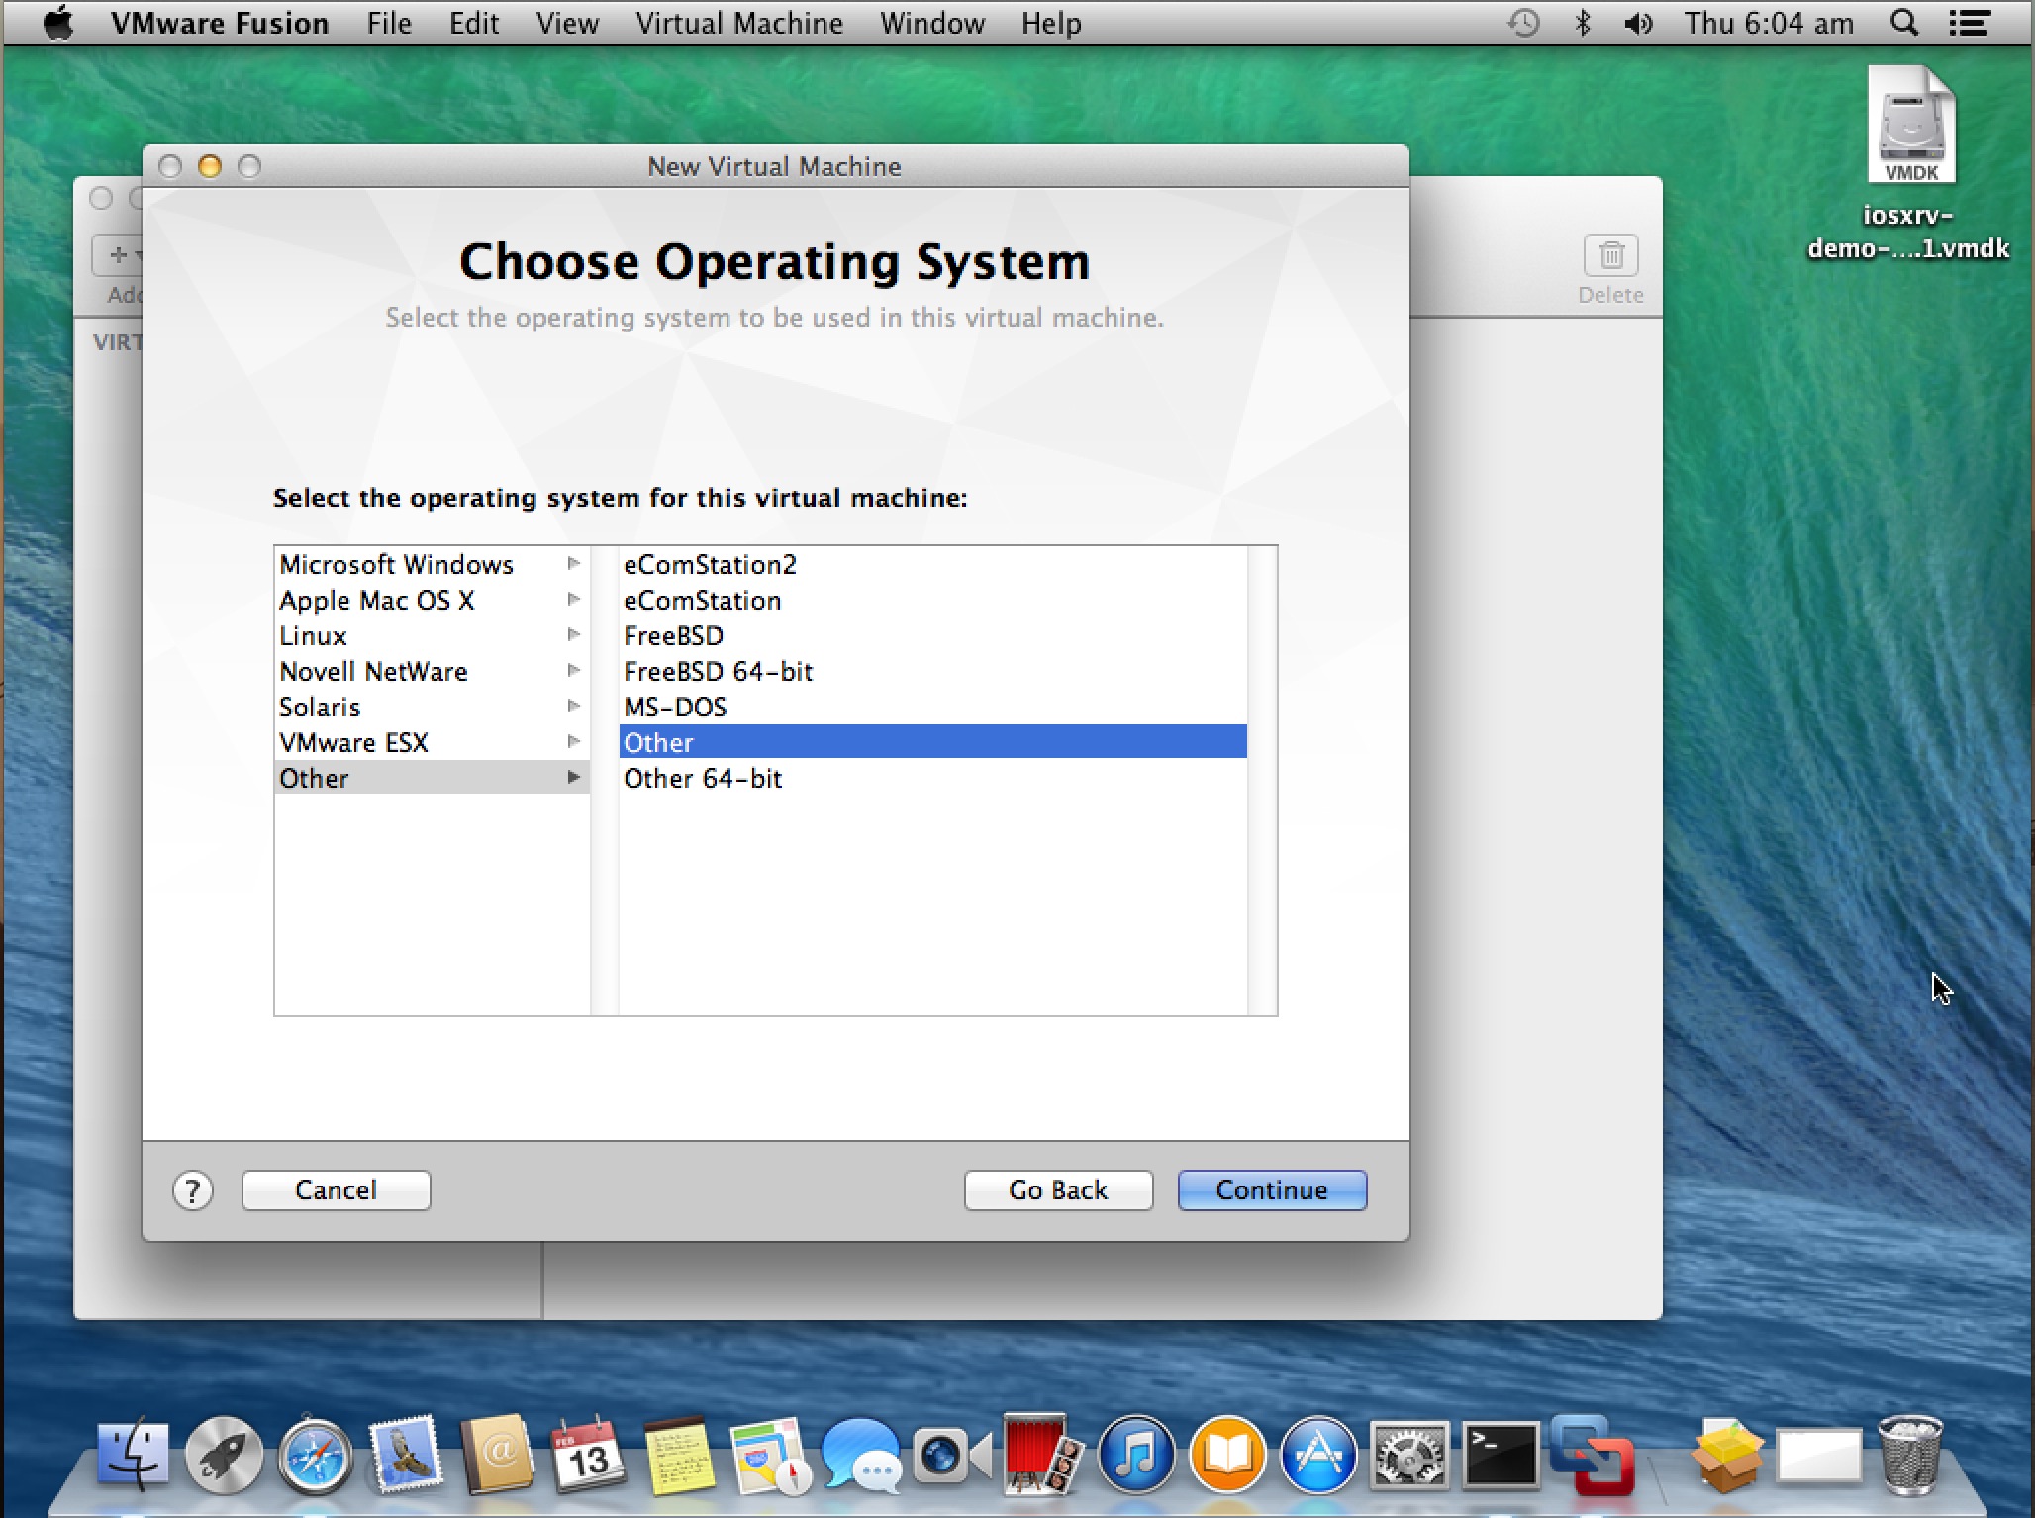Open the package box dock icon
The height and width of the screenshot is (1518, 2035).
click(1727, 1454)
